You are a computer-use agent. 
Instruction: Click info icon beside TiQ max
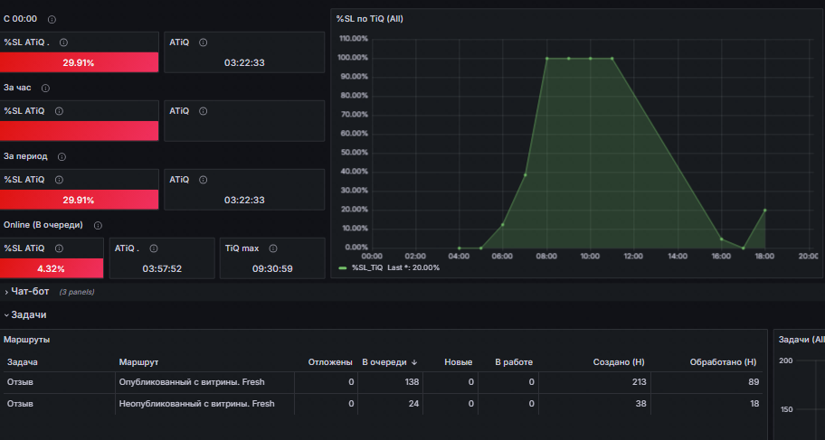point(272,248)
